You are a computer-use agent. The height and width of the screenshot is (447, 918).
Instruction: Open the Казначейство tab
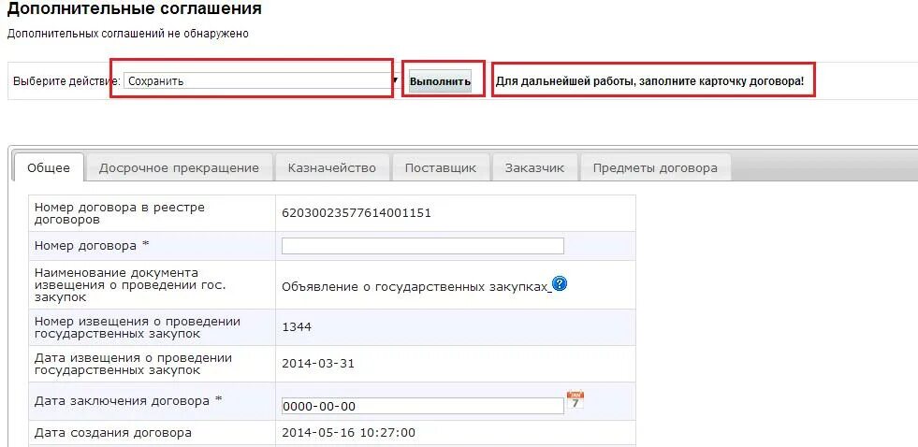click(332, 168)
